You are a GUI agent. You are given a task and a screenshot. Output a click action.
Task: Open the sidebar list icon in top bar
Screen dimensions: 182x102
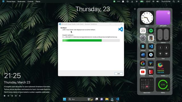point(178,1)
